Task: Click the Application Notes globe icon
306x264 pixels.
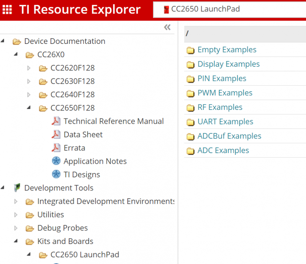Action: pyautogui.click(x=56, y=161)
